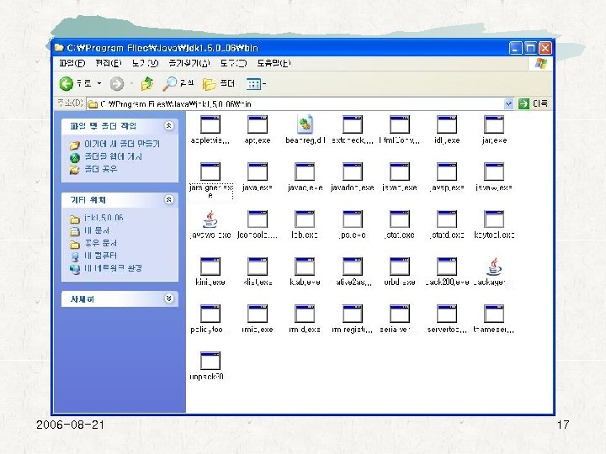Select the HtmlConverter file icon
Screen dimensions: 606x454
coord(400,124)
